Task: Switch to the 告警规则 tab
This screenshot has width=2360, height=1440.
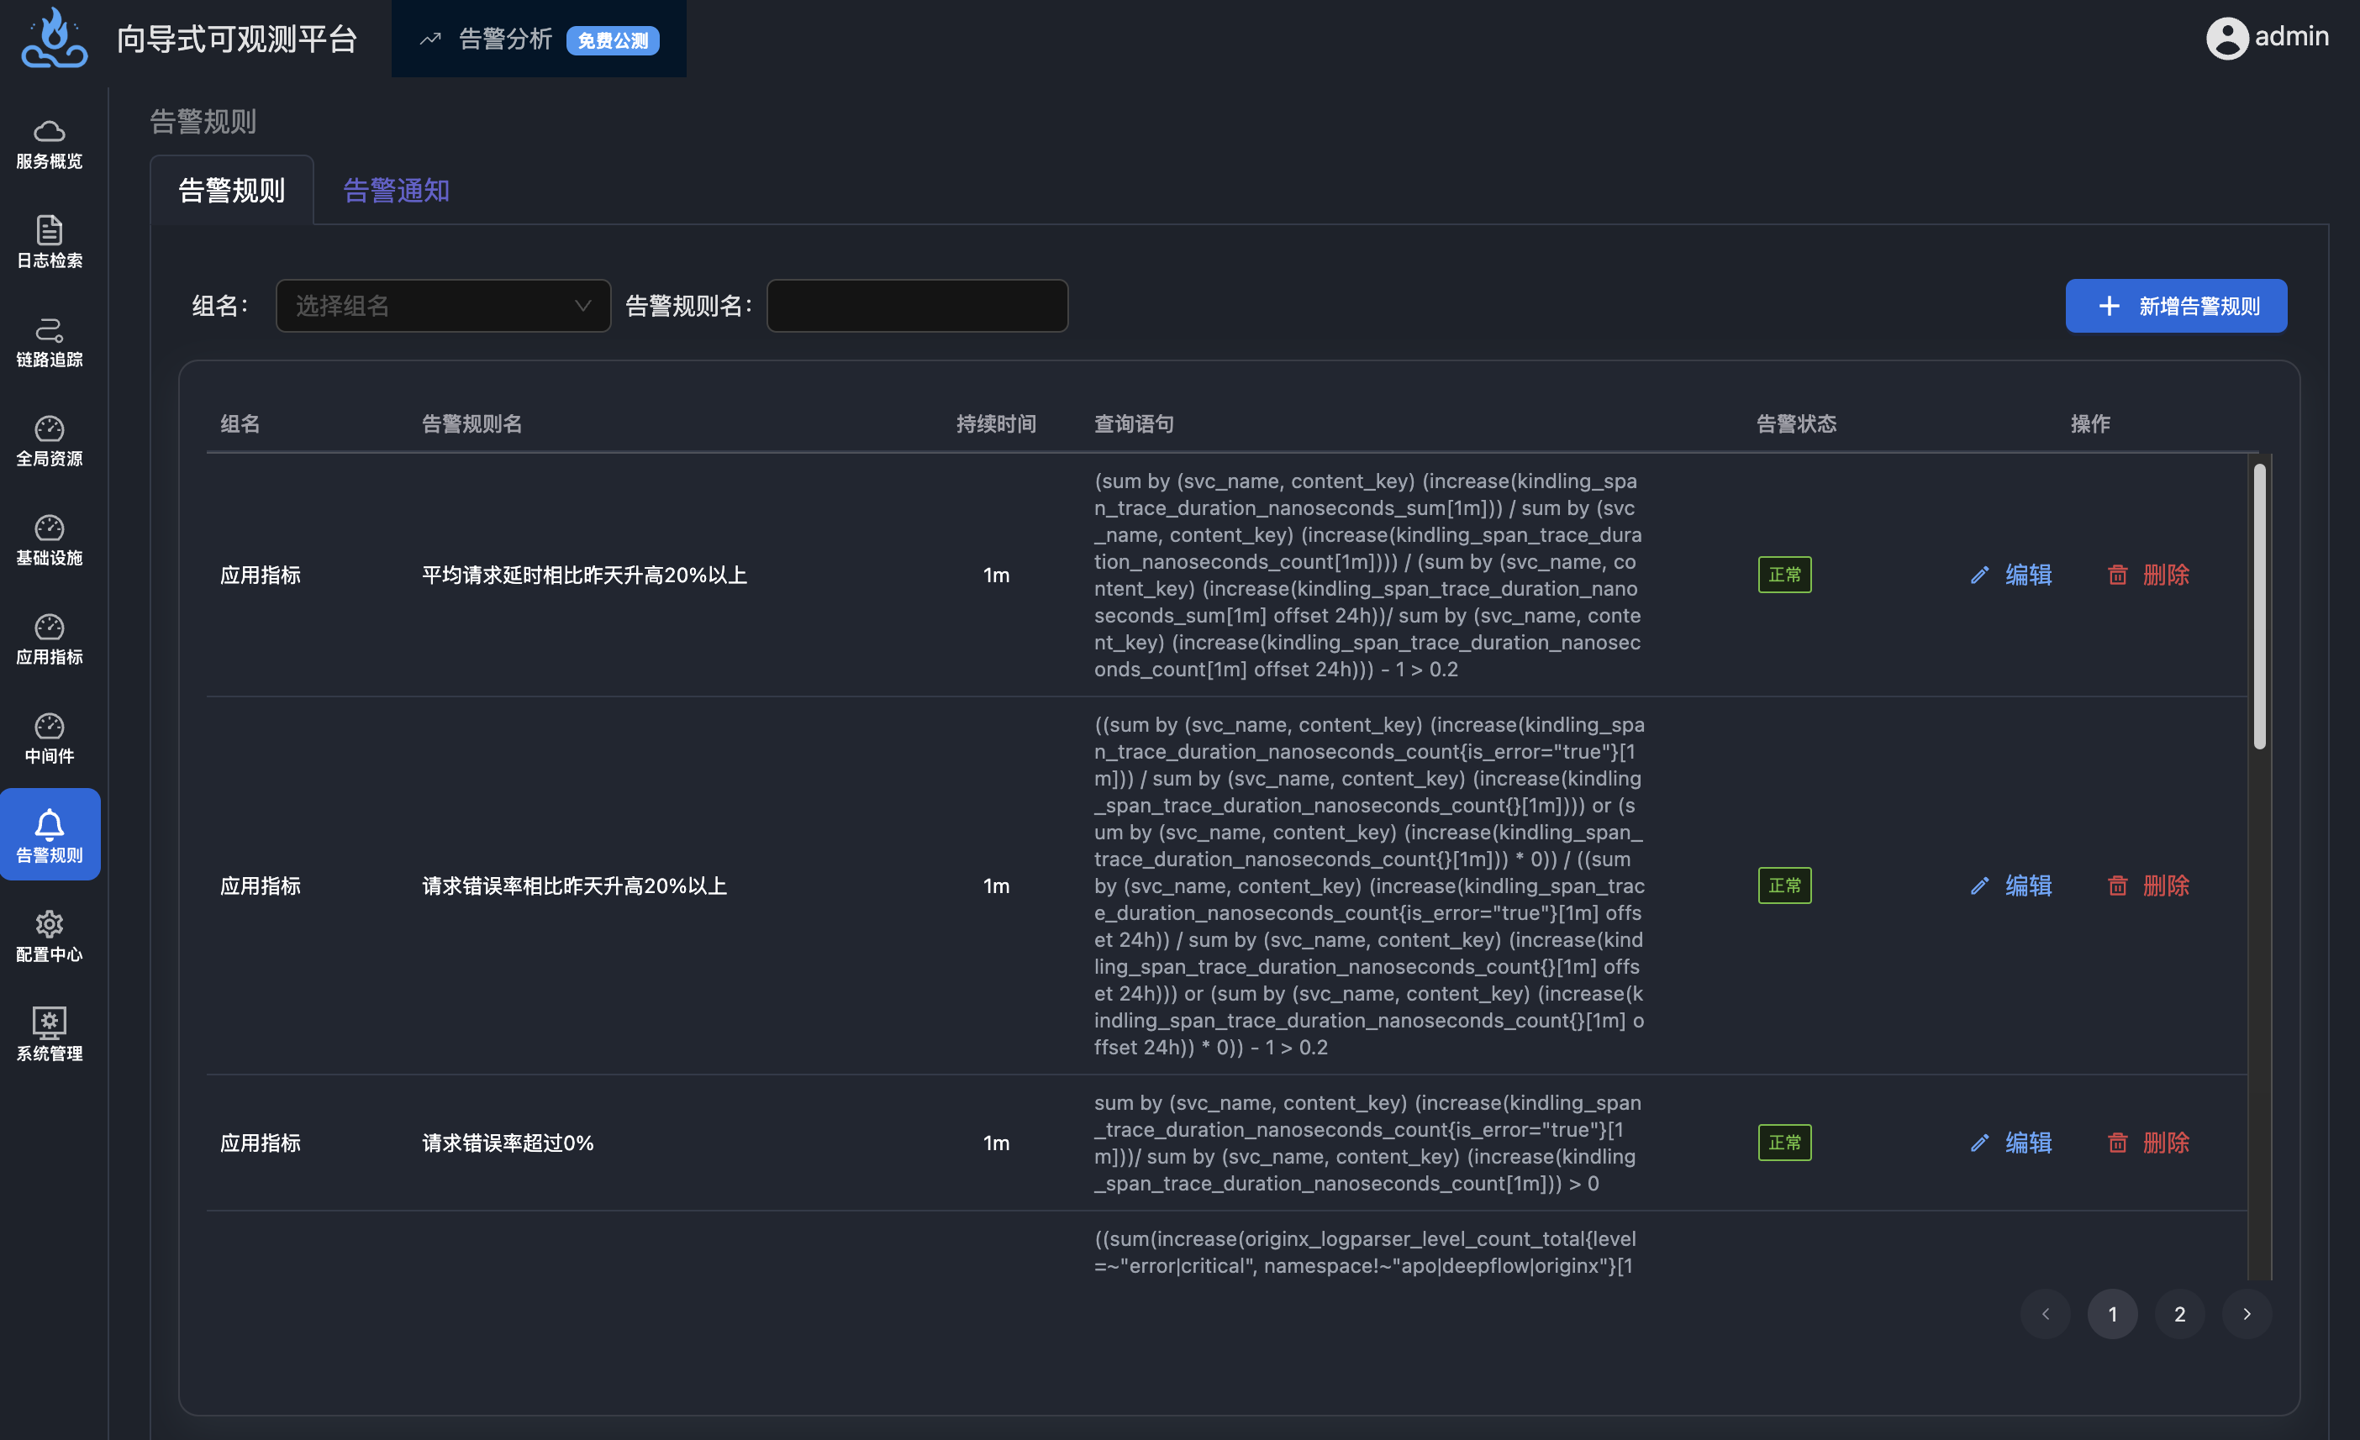Action: point(232,191)
